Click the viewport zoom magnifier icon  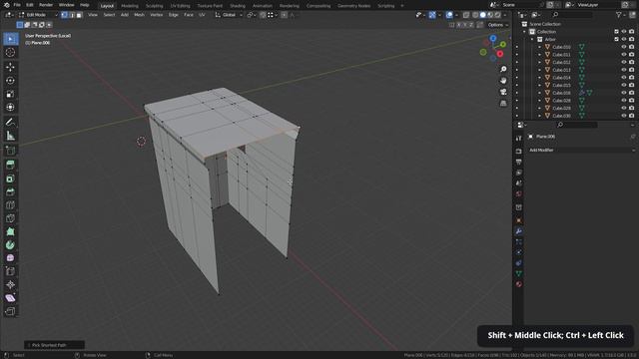click(503, 69)
